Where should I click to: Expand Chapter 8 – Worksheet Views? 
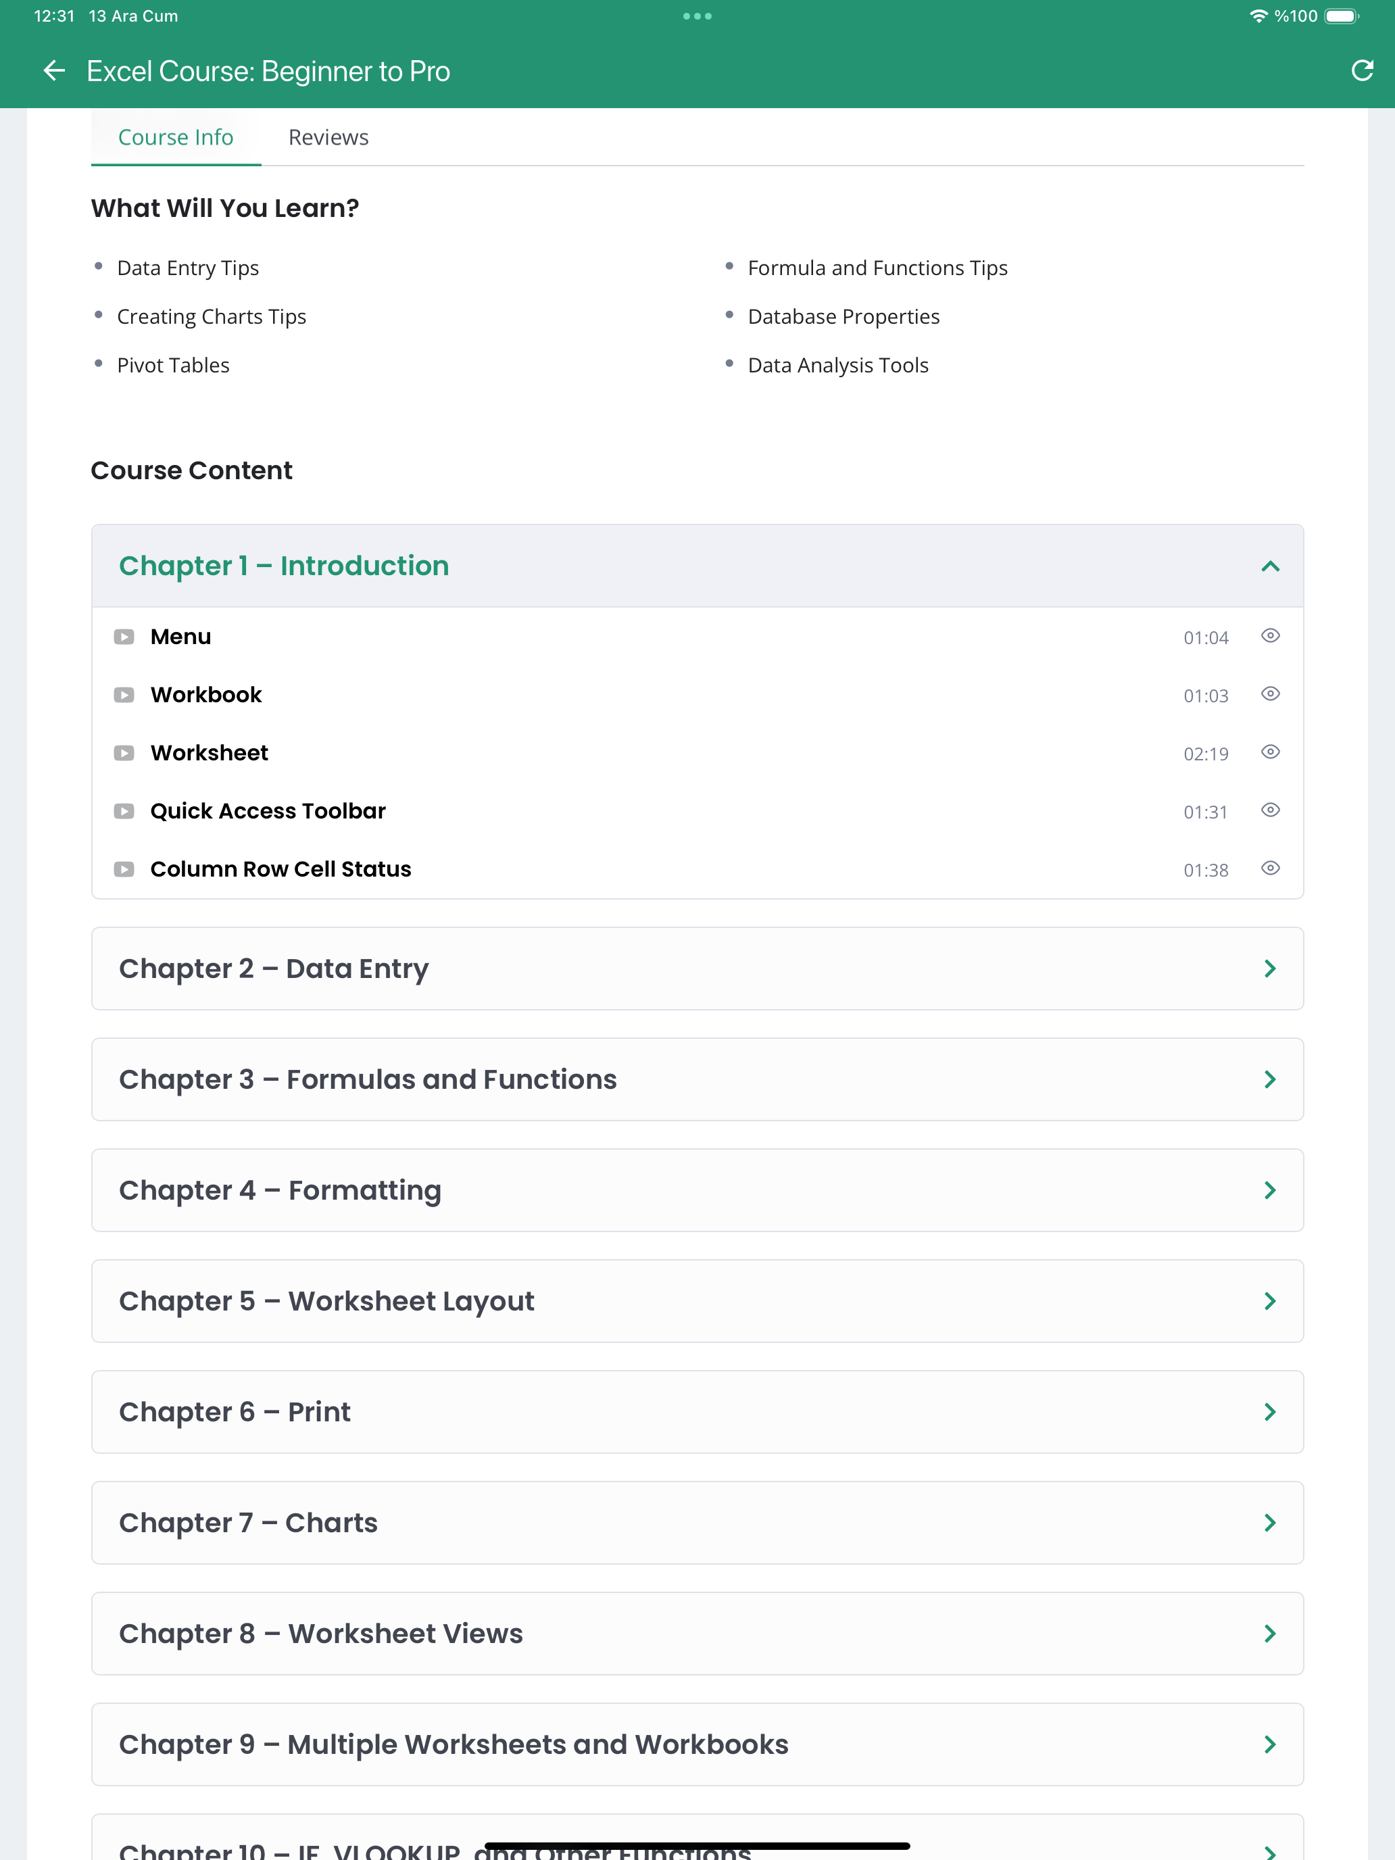point(697,1634)
